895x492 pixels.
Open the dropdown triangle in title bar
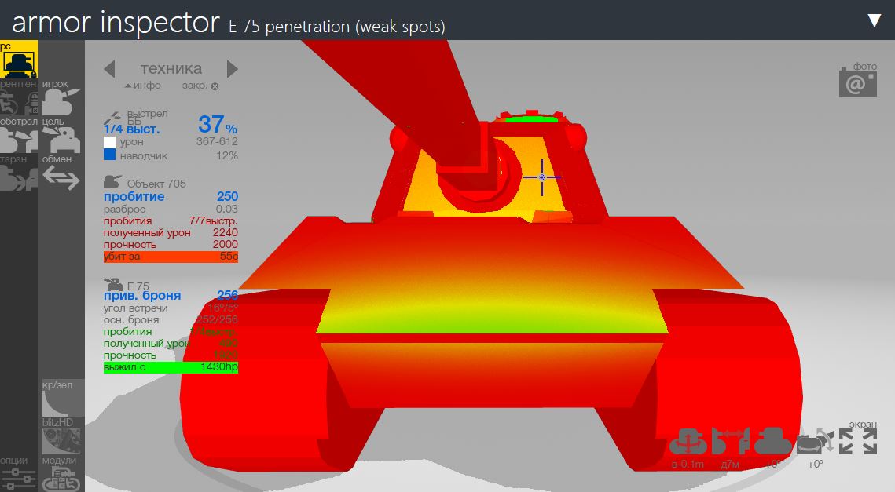875,21
